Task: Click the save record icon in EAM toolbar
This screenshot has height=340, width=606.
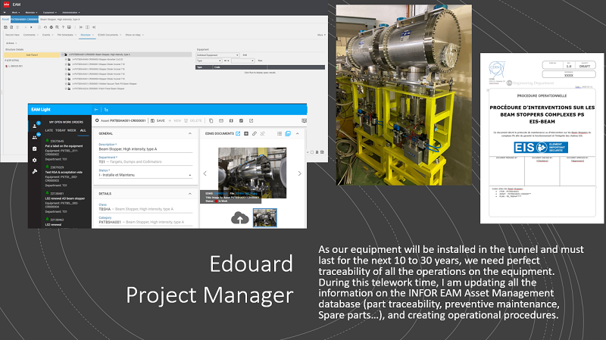Action: point(5,27)
